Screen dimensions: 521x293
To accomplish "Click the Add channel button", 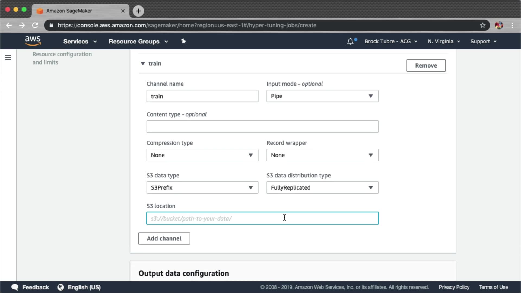I will tap(164, 238).
